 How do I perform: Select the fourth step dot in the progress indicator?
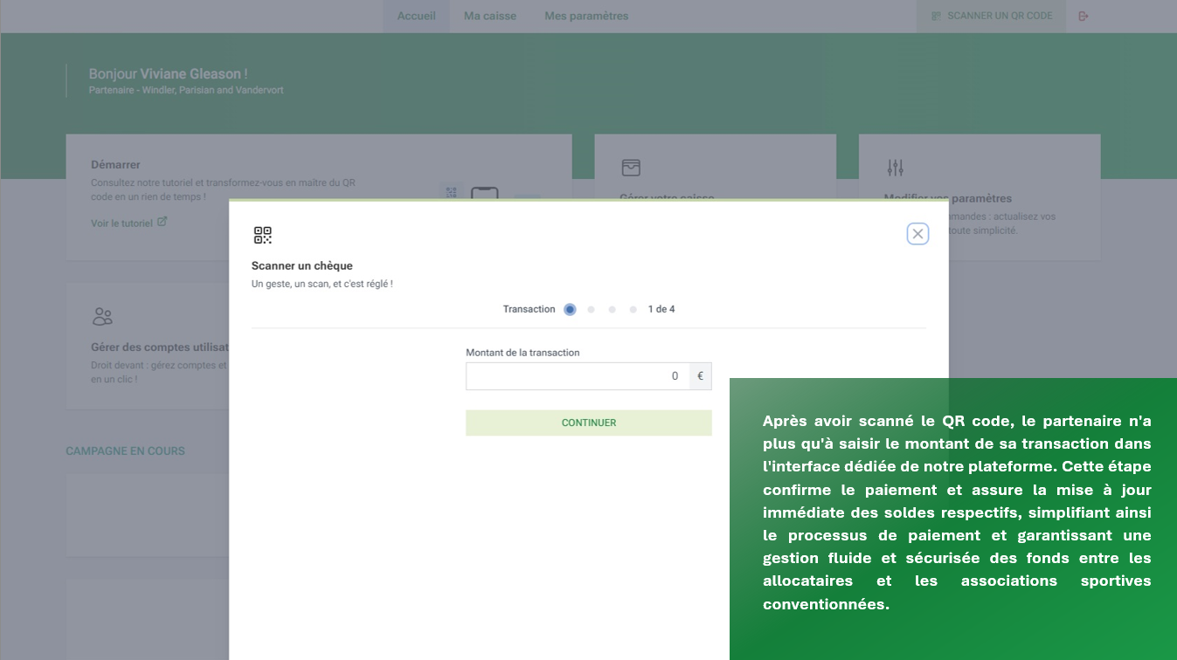coord(633,309)
